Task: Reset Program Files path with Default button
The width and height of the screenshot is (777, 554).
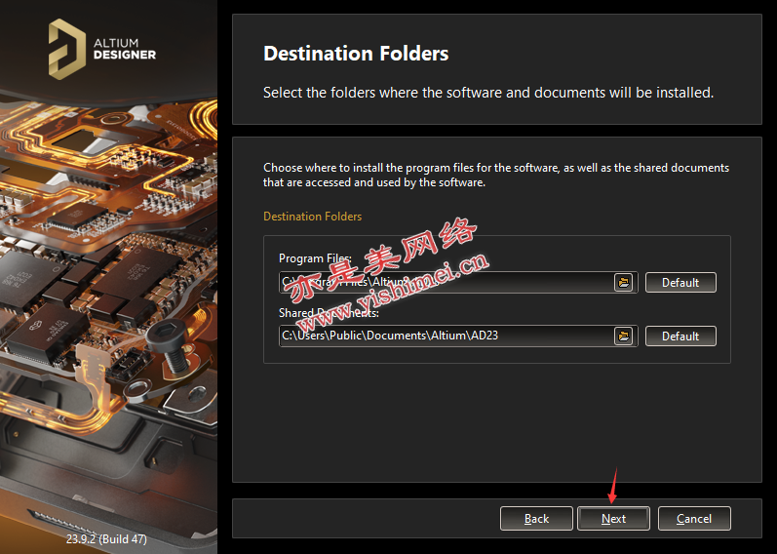Action: [680, 282]
